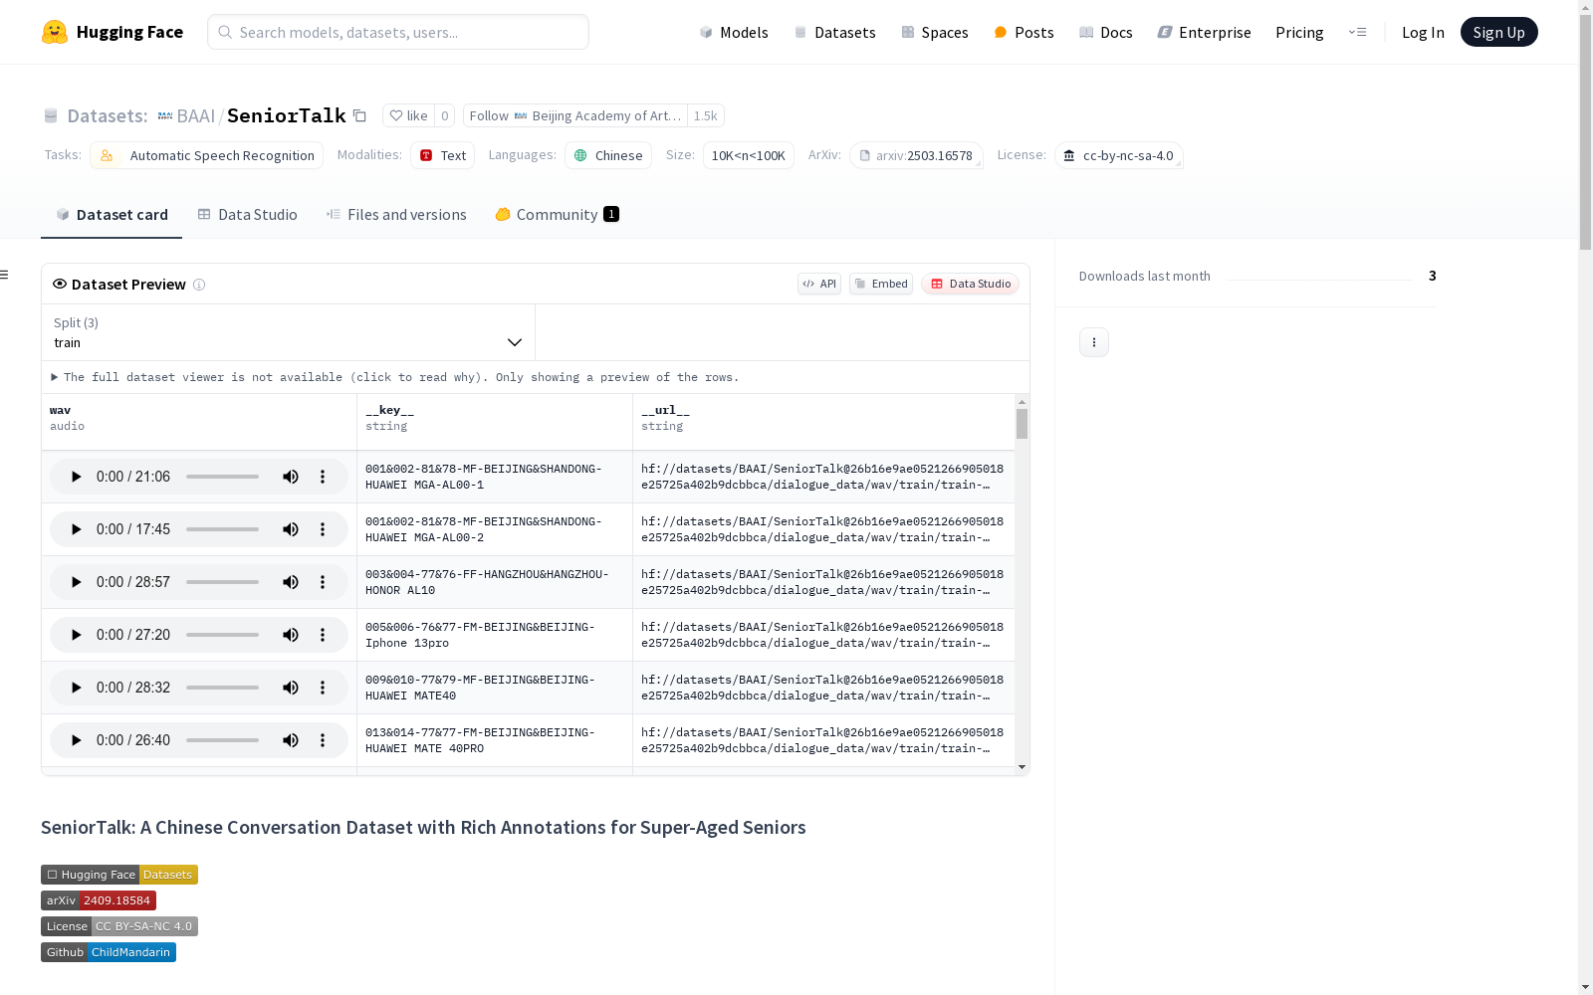Mute the 17:45 audio clip
The height and width of the screenshot is (995, 1593).
click(291, 529)
